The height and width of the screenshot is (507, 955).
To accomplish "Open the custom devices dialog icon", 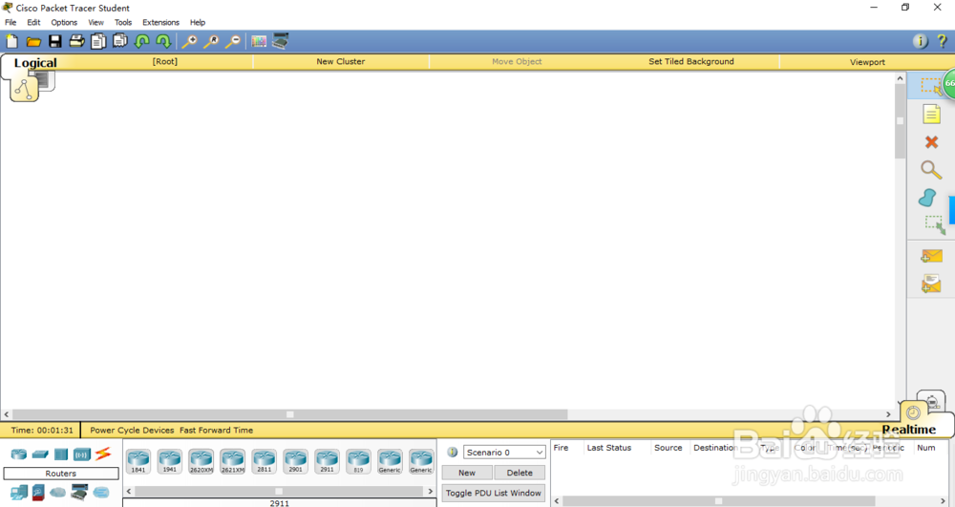I will 280,41.
